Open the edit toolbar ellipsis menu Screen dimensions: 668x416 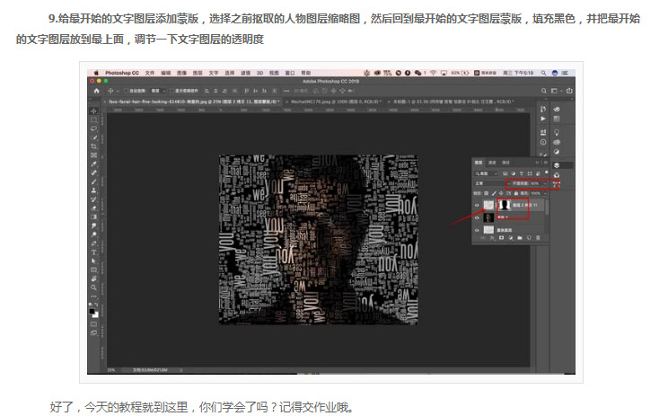point(93,296)
